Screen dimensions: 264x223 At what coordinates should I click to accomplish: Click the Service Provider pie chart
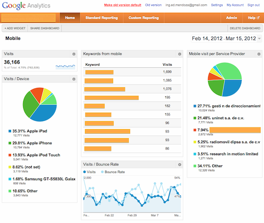tap(225, 79)
